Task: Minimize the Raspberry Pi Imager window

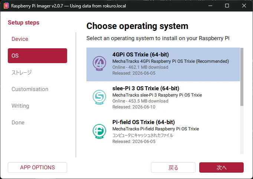Action: coord(210,6)
